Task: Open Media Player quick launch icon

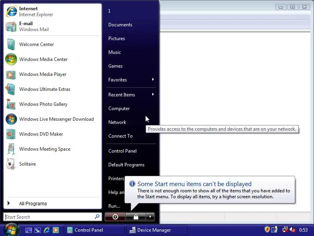Action: 56,230
